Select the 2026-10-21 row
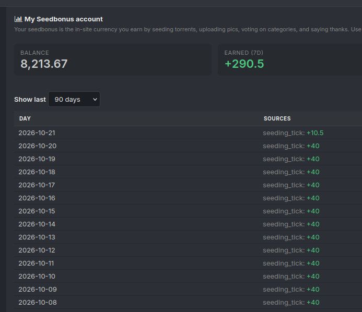 188,133
